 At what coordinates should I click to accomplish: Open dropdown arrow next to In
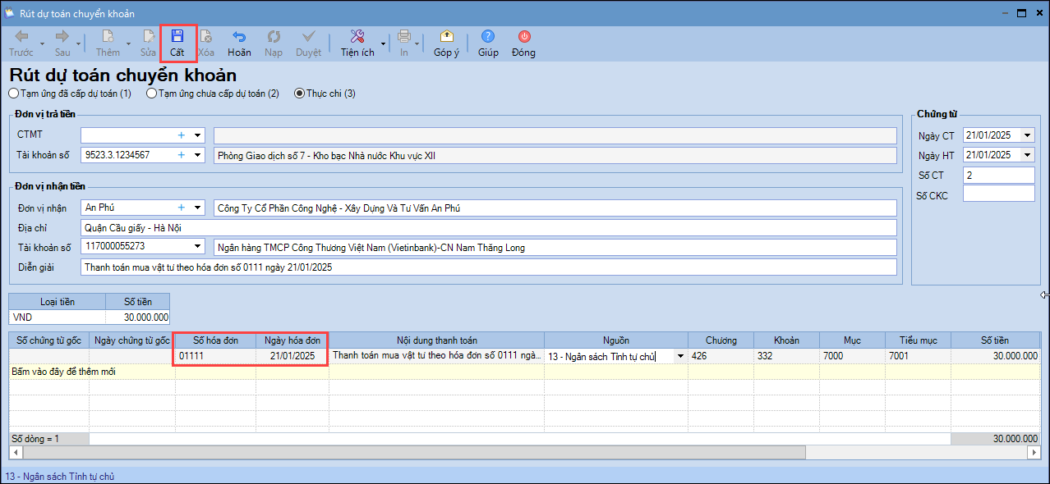point(417,43)
